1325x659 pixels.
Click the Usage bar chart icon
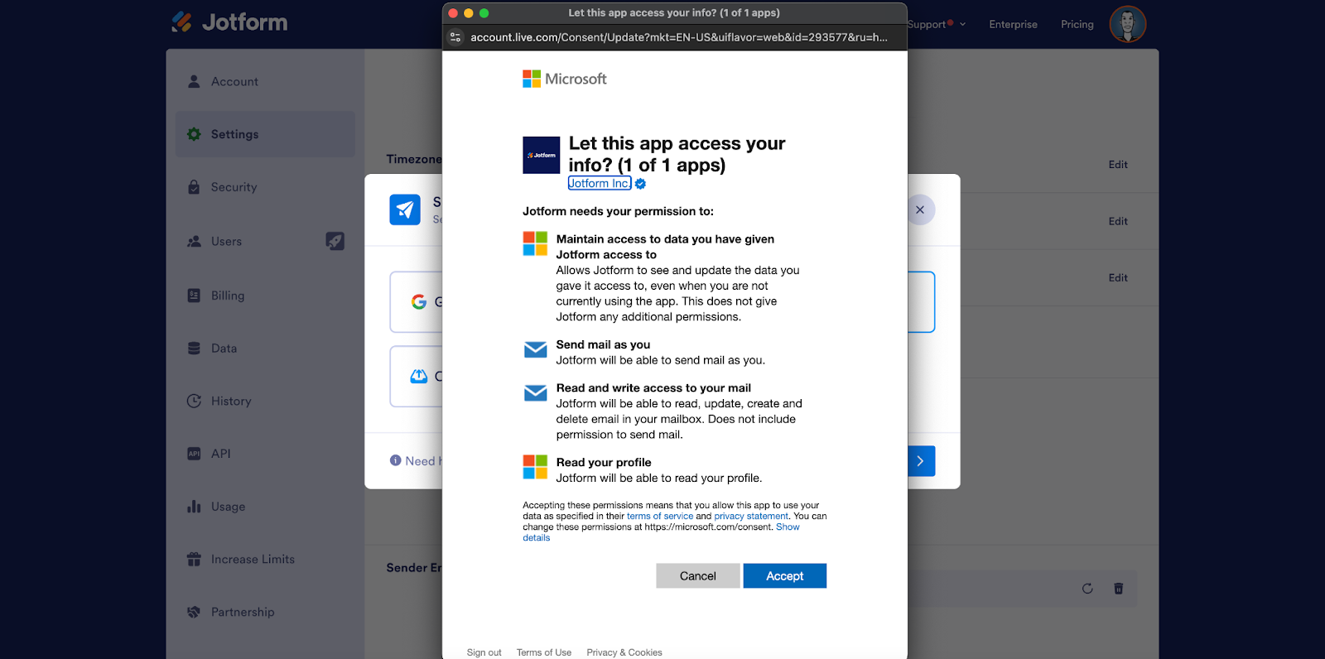pyautogui.click(x=194, y=507)
